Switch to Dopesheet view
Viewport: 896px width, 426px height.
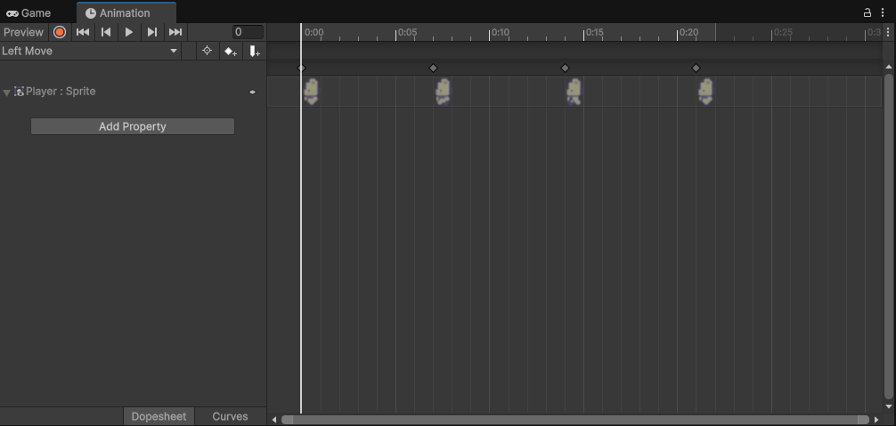point(159,416)
